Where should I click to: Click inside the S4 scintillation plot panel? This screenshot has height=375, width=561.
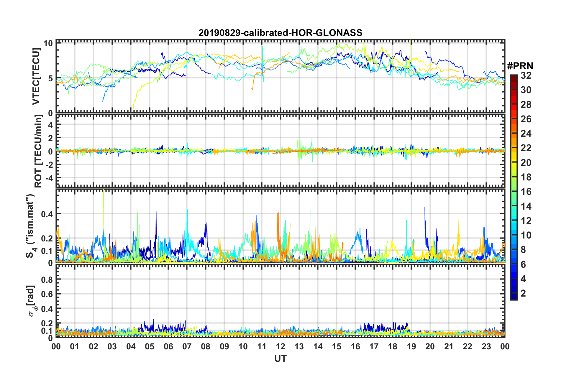click(x=280, y=226)
